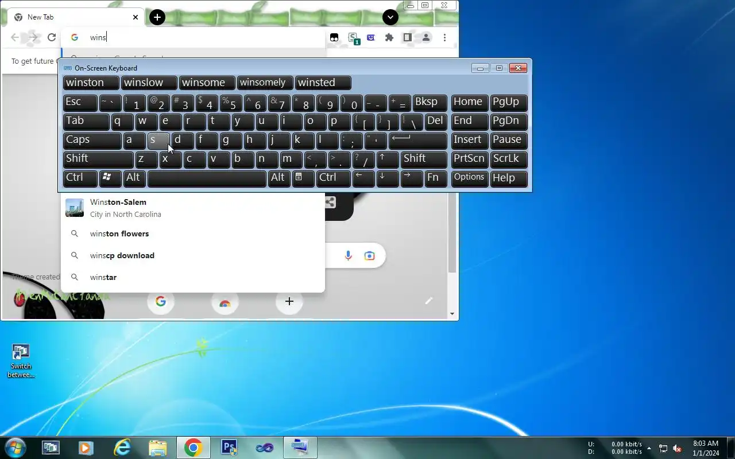735x459 pixels.
Task: Click the Enter key arrow
Action: pos(418,141)
